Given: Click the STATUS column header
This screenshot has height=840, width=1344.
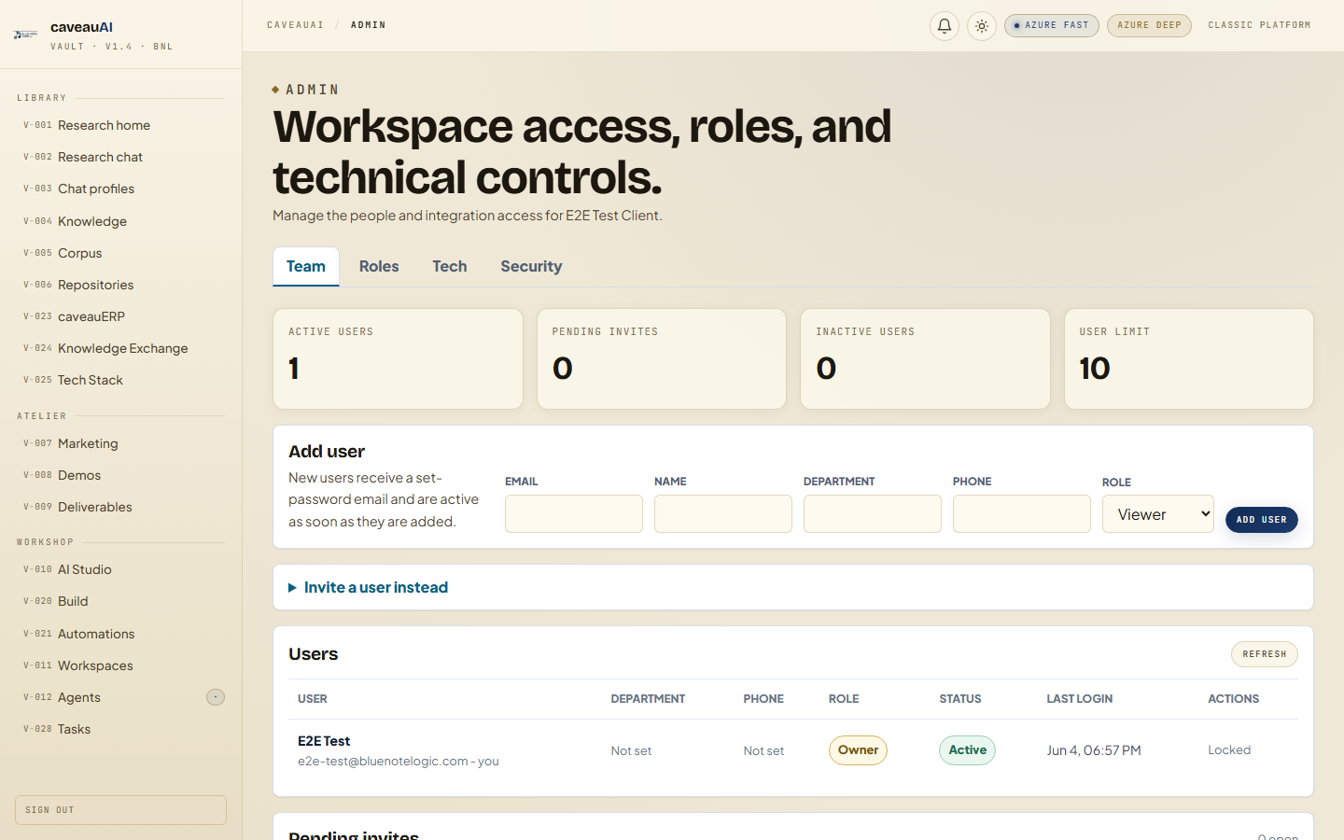Looking at the screenshot, I should tap(960, 699).
